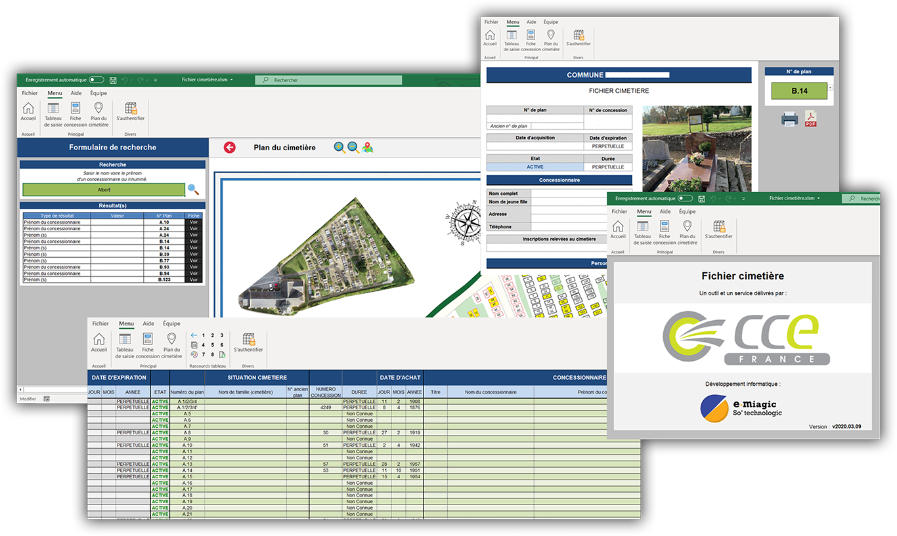Screen dimensions: 897x536
Task: Click the green B.14 plan number box
Action: point(799,91)
